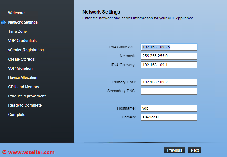This screenshot has width=227, height=157.
Task: Go to Ready to Complete step
Action: tap(25, 105)
